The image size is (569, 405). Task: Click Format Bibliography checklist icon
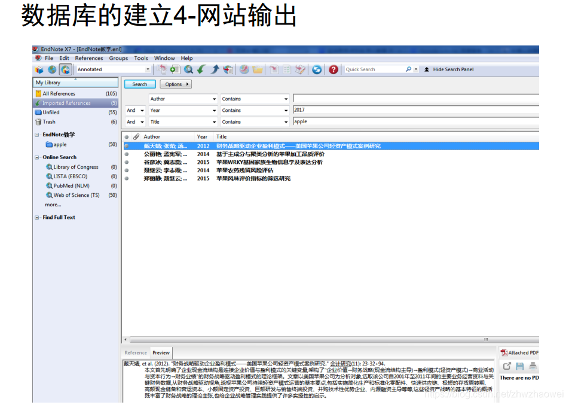(x=287, y=69)
